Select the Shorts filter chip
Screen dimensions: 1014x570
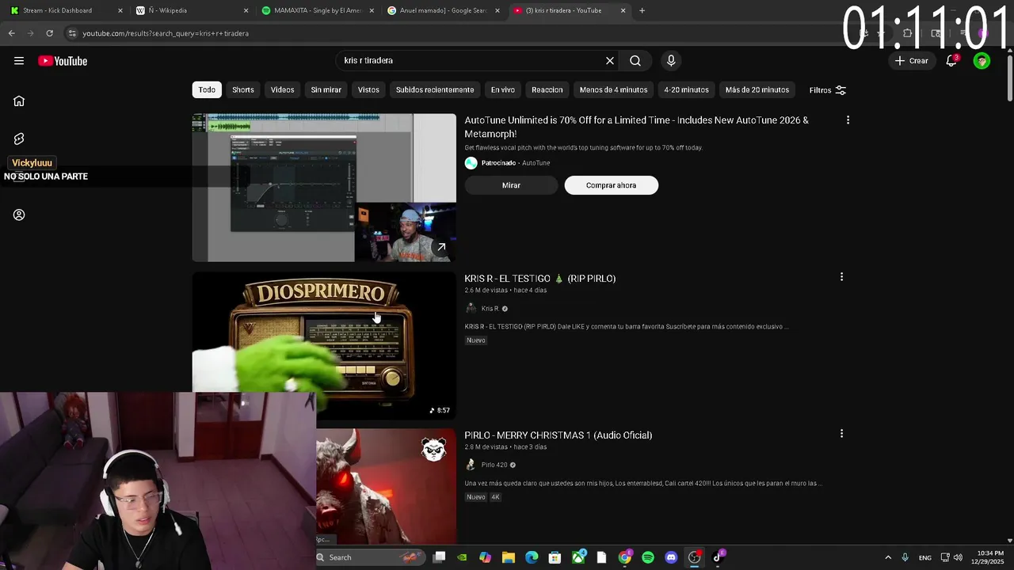[243, 89]
